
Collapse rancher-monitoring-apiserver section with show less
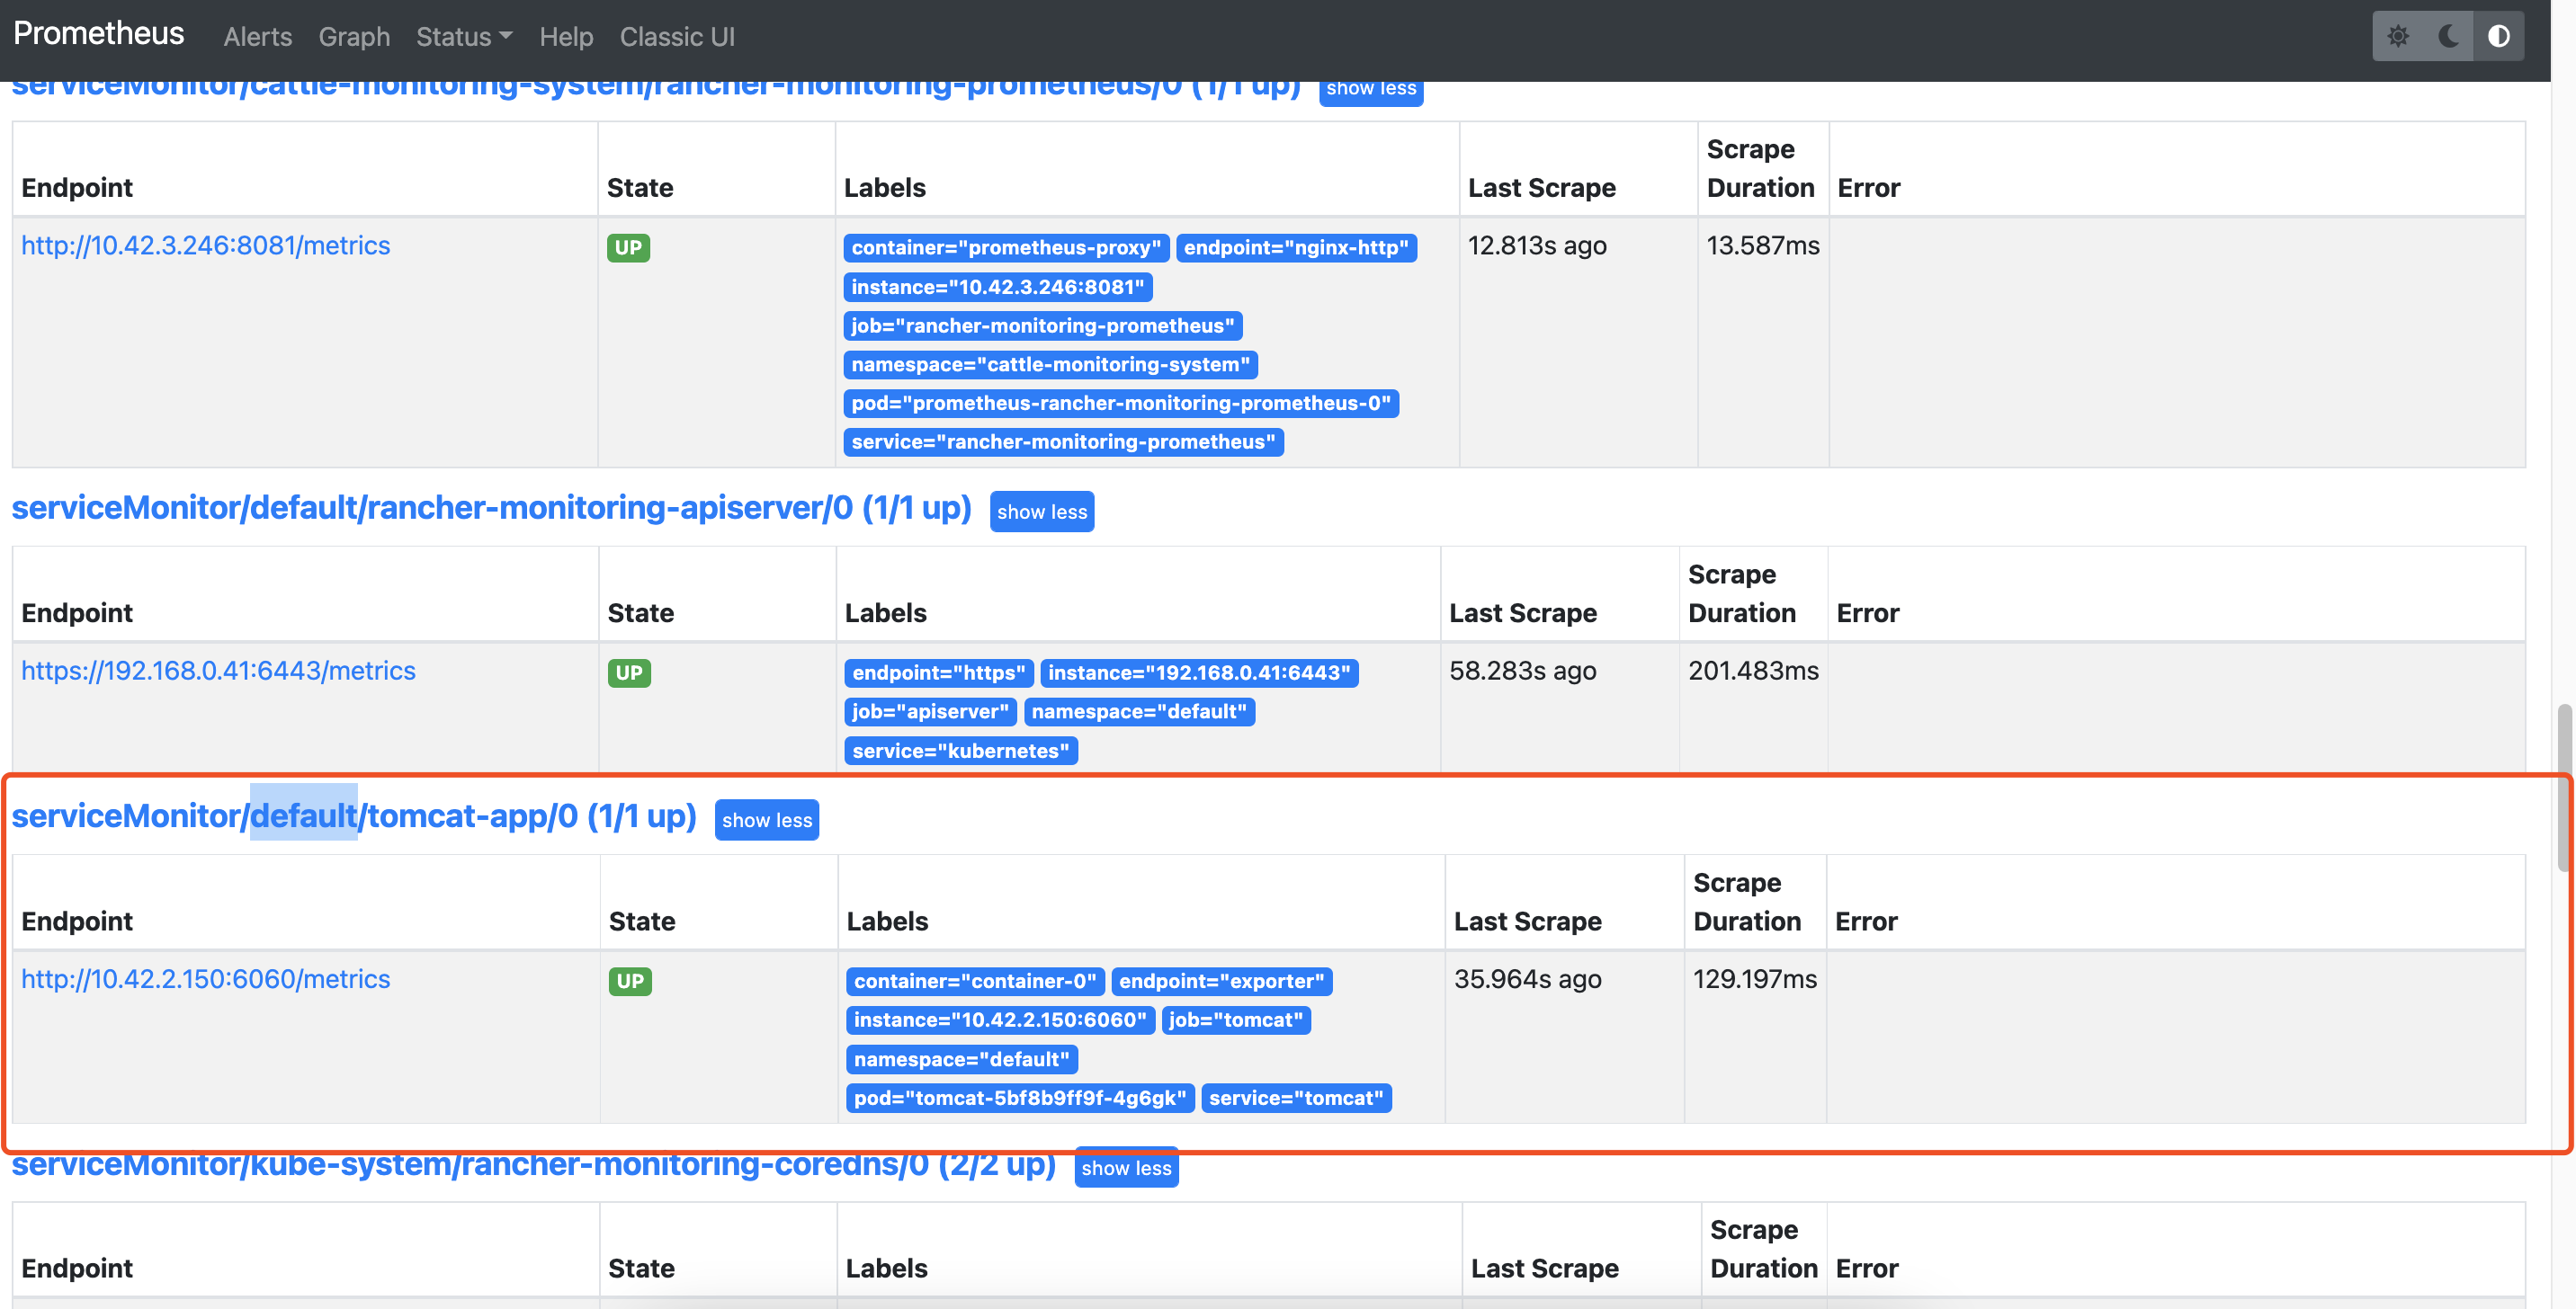click(x=1041, y=512)
